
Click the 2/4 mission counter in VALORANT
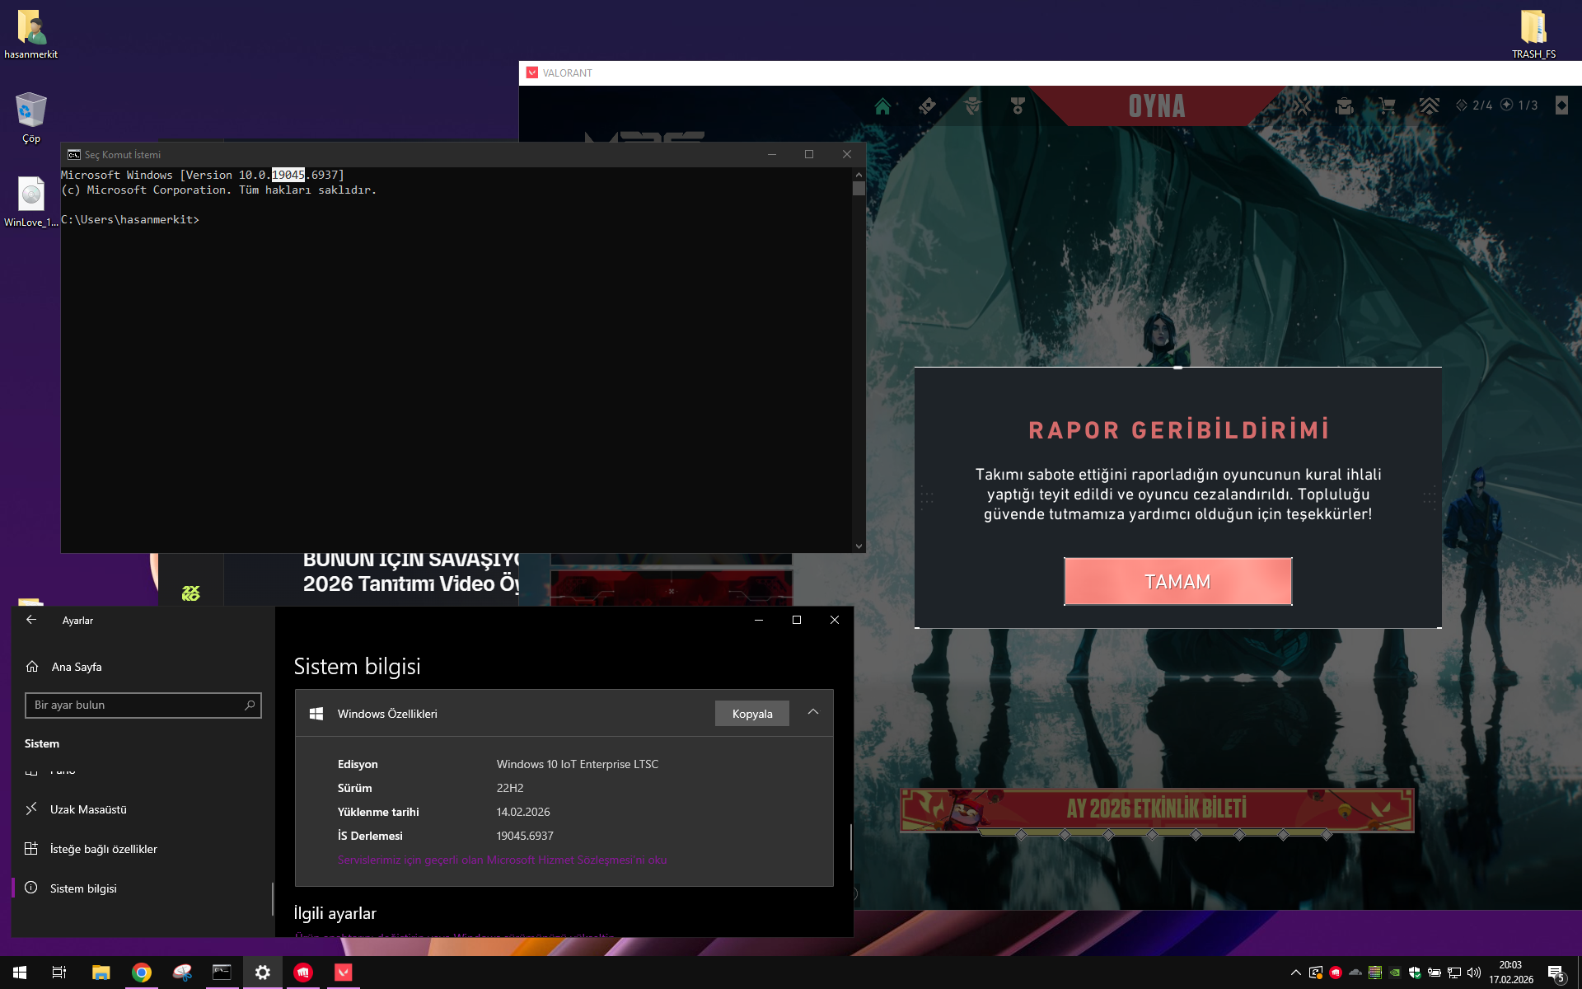pos(1474,105)
